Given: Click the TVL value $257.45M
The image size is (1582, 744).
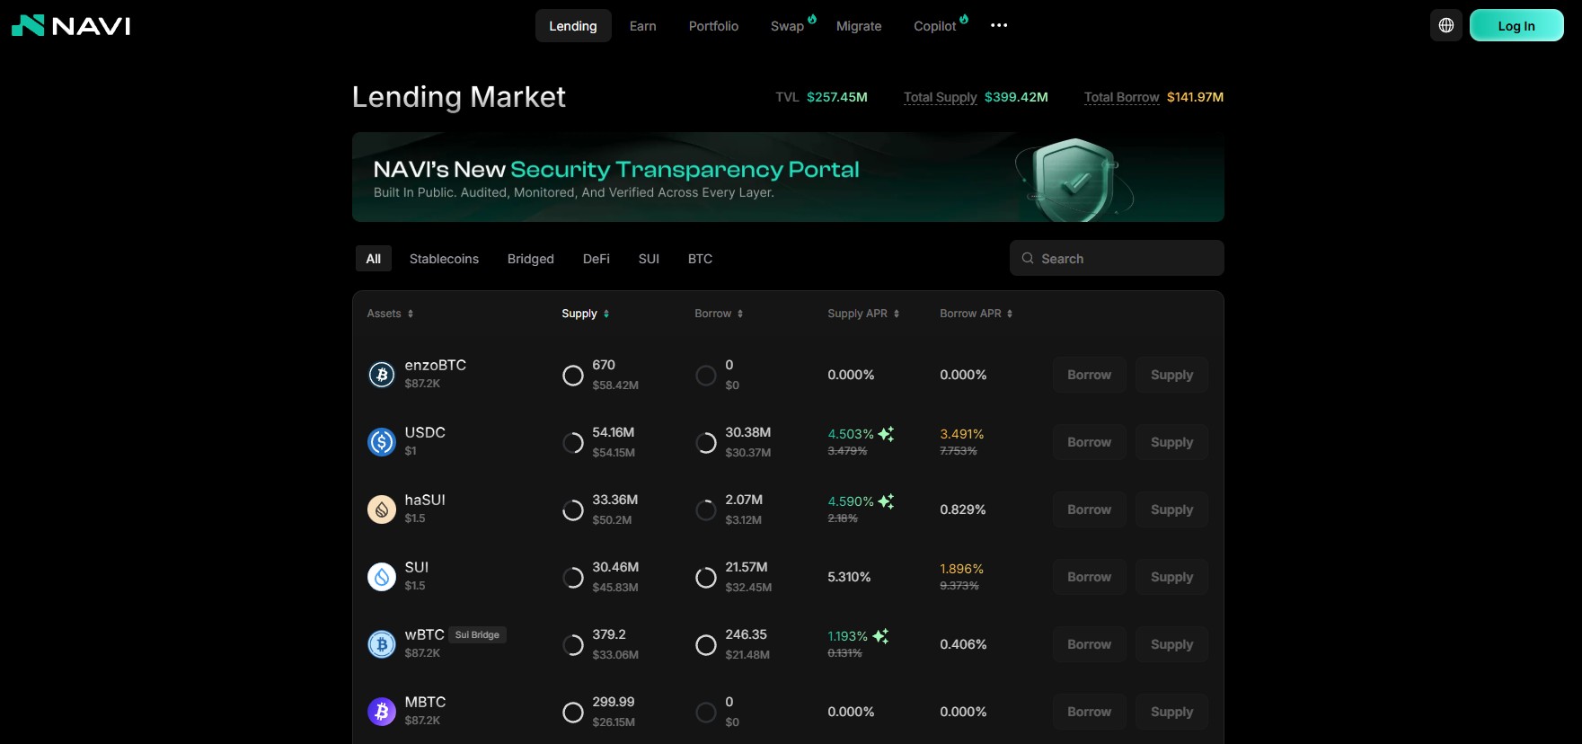Looking at the screenshot, I should pos(837,97).
